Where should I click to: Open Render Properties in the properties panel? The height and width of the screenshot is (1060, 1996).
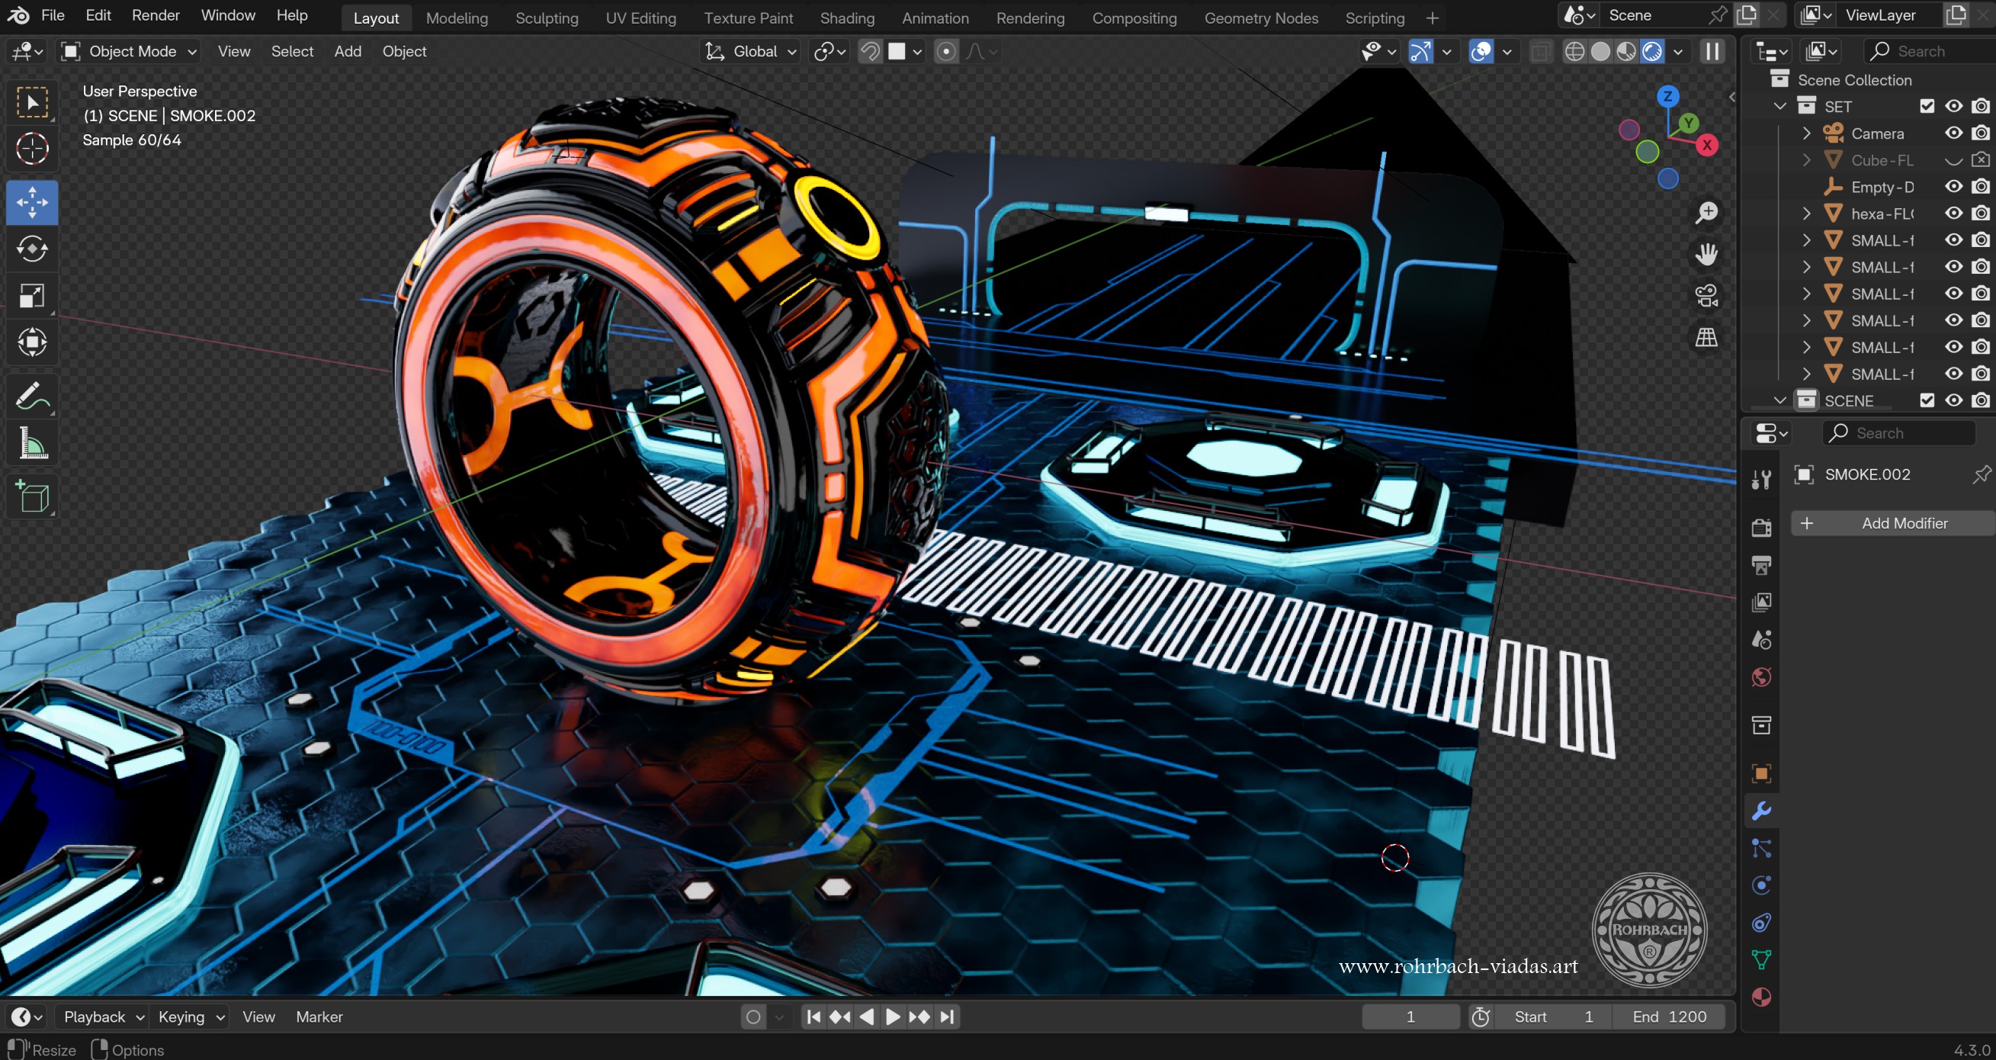(1761, 528)
